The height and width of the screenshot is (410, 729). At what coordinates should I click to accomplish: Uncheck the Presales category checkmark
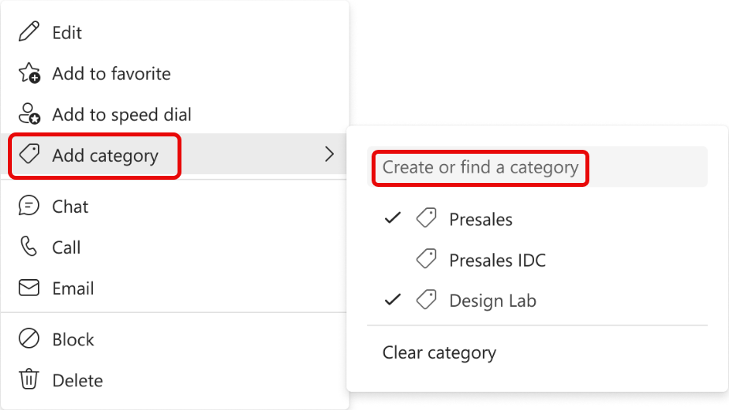click(393, 218)
